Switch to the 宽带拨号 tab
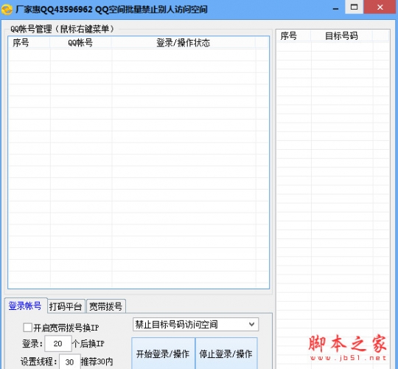The image size is (398, 369). point(106,306)
